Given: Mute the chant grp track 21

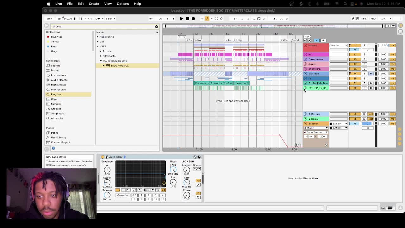Looking at the screenshot, I should tap(355, 69).
